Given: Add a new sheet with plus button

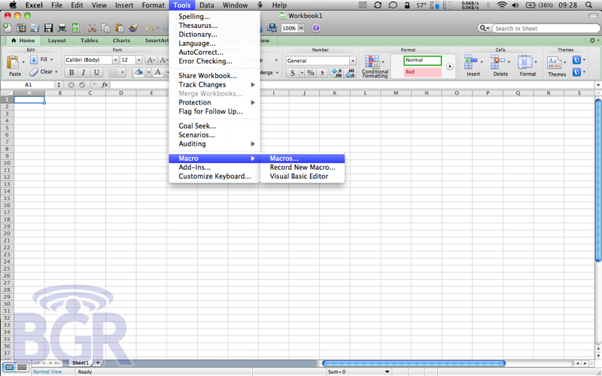Looking at the screenshot, I should coord(98,362).
